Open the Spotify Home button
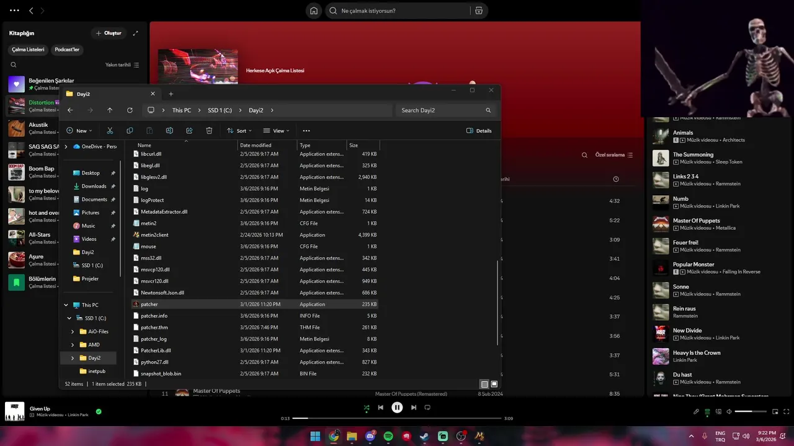The image size is (794, 446). pyautogui.click(x=314, y=11)
